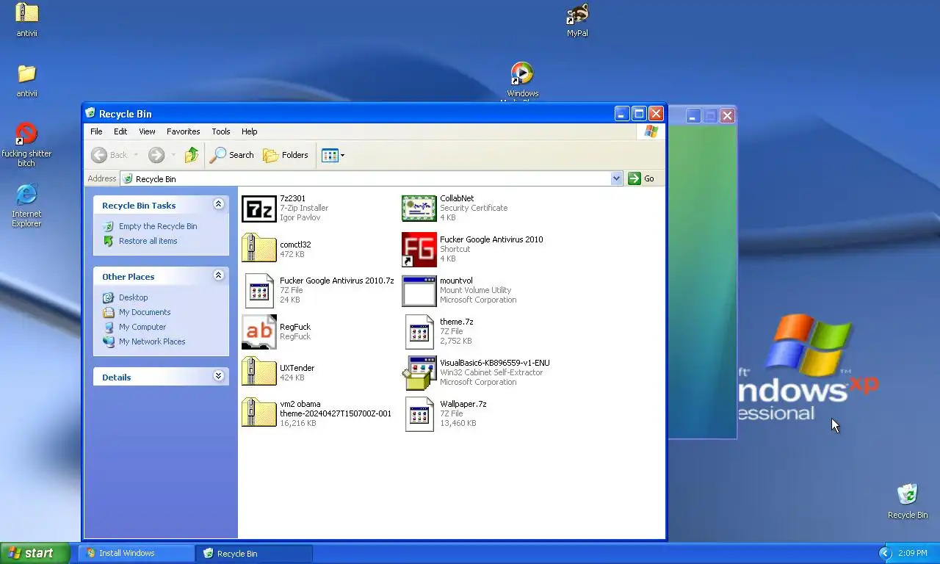The image size is (940, 564).
Task: Open My Network Places link
Action: point(152,341)
